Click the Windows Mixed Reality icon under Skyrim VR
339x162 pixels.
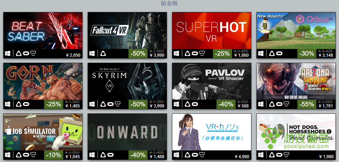click(x=118, y=104)
